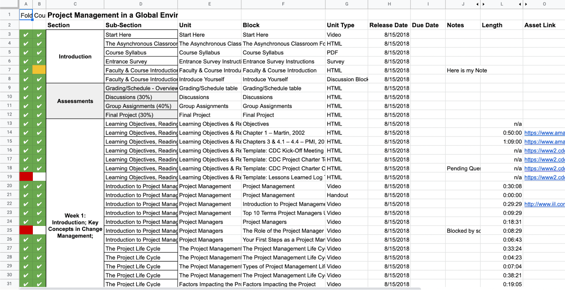Click the red status cell in row 19
Screen dimensions: 565x290
[x=26, y=177]
